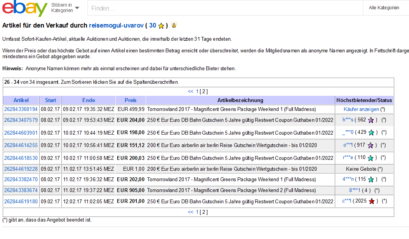Expand the 'Stöbern in Kategorien' dropdown
The image size is (409, 239).
(x=65, y=8)
